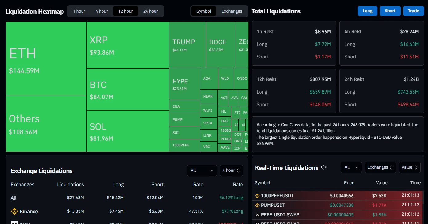Screen dimensions: 428x224
Task: Click the Liquidations column header
Action: coord(71,185)
